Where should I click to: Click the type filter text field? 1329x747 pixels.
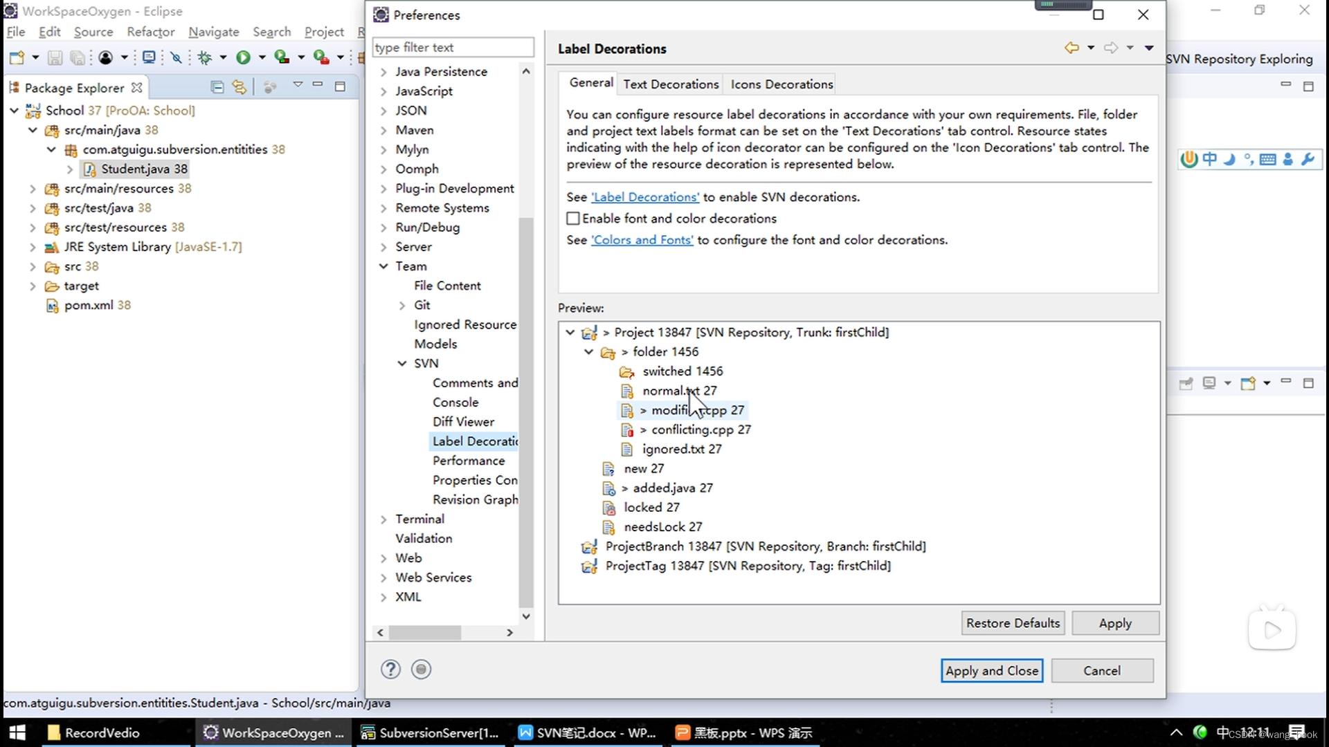(x=453, y=47)
